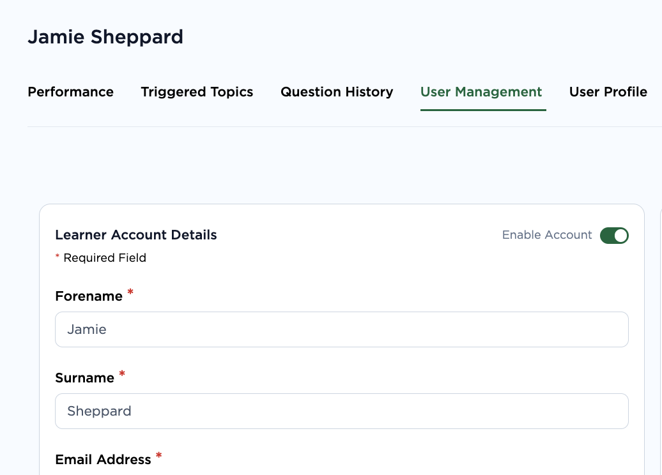The image size is (662, 475).
Task: Click the Learner Account Details heading
Action: tap(136, 235)
